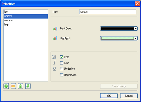Screen dimensions: 141x102
Task: Open the Highlight dropdown arrow
Action: coord(136,38)
